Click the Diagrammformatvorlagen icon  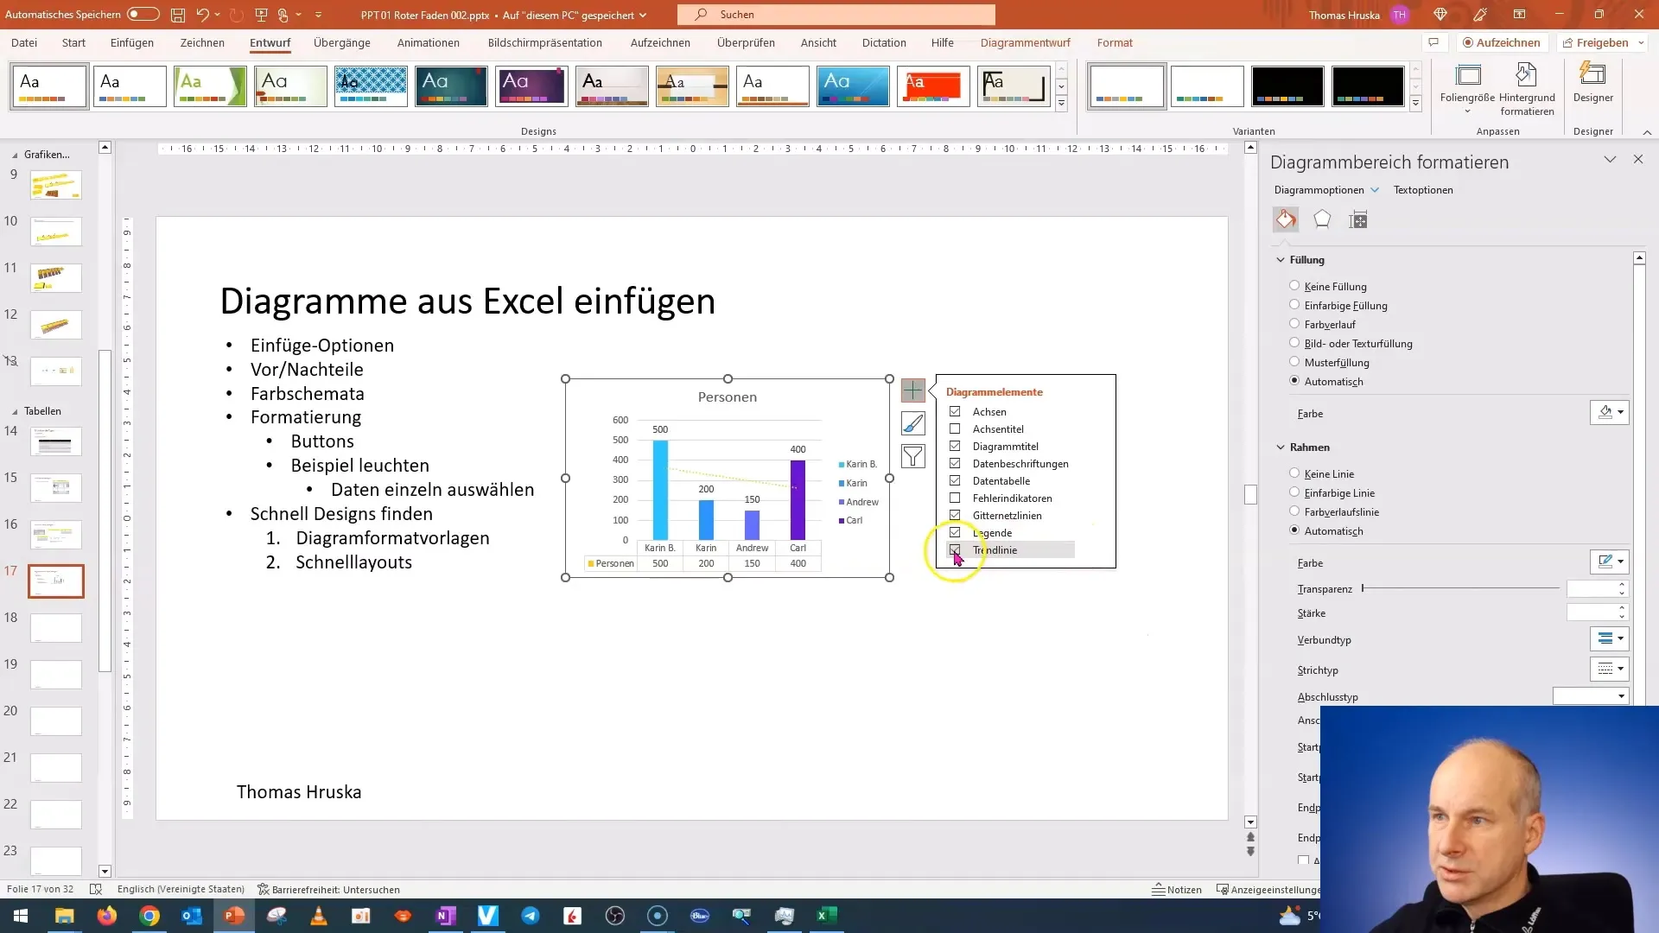(914, 422)
